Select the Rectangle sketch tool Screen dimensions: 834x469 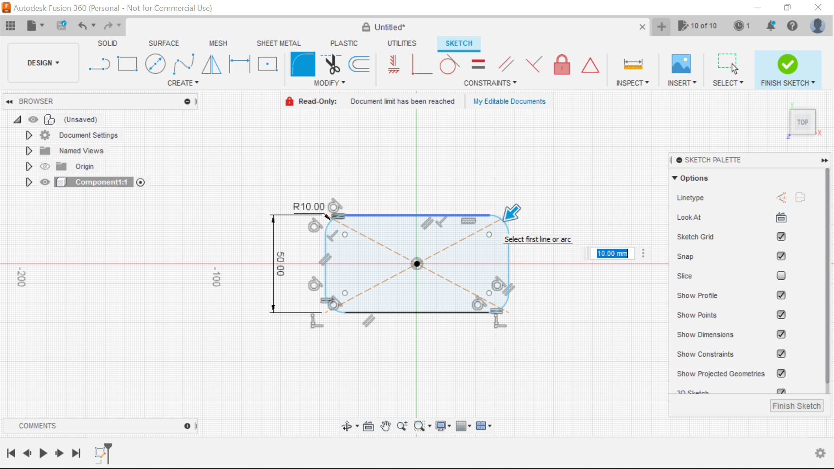coord(127,64)
